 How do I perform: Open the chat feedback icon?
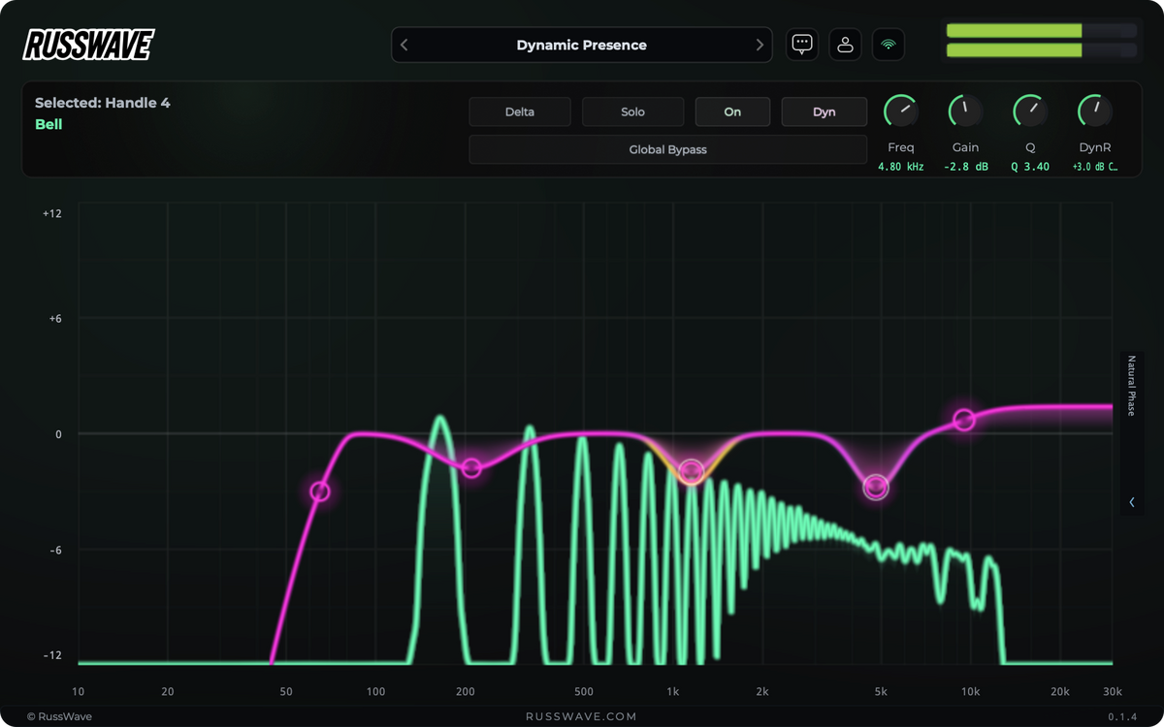802,45
